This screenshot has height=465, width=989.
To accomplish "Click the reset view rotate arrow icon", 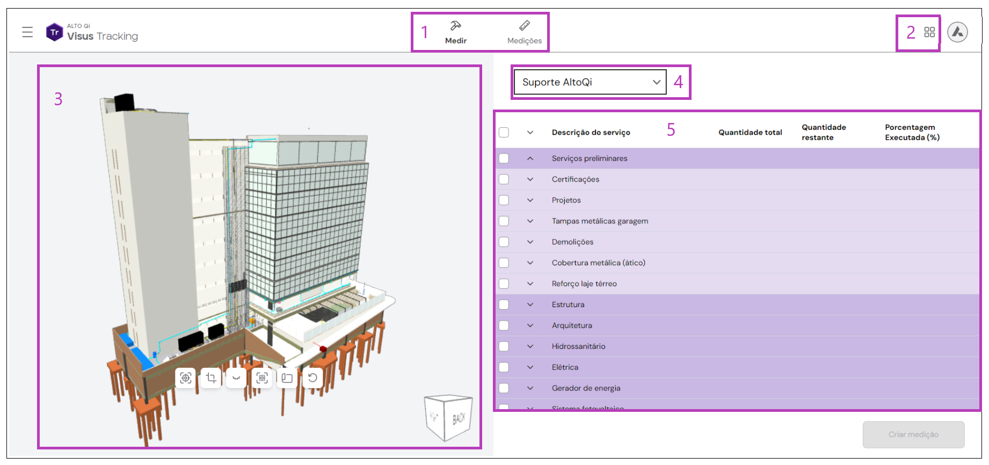I will [x=312, y=378].
